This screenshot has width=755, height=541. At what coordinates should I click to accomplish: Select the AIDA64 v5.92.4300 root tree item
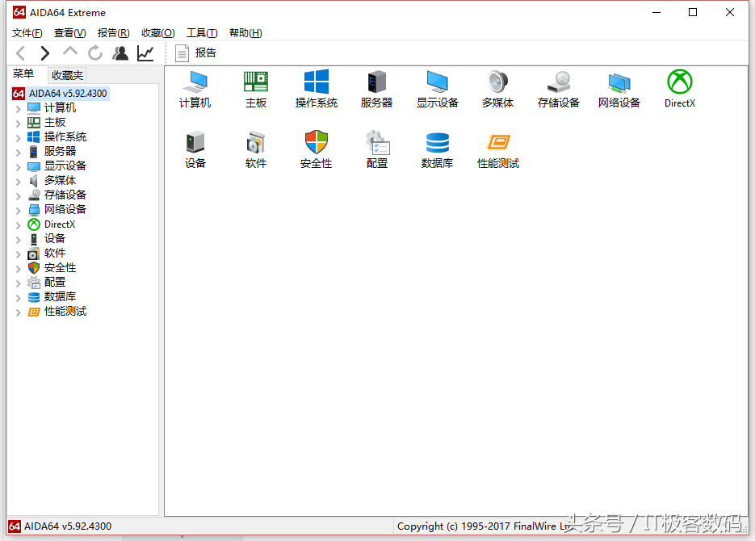tap(61, 94)
